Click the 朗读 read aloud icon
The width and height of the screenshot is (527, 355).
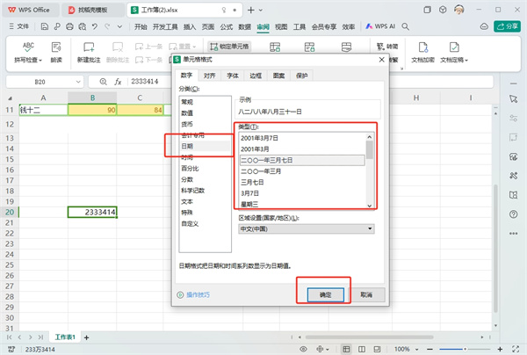(x=56, y=47)
